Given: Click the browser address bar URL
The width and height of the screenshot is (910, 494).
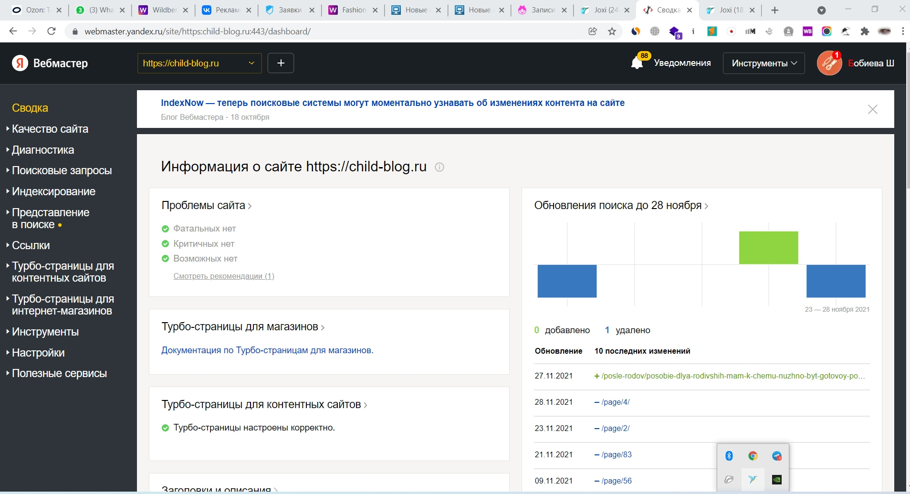Looking at the screenshot, I should tap(198, 31).
